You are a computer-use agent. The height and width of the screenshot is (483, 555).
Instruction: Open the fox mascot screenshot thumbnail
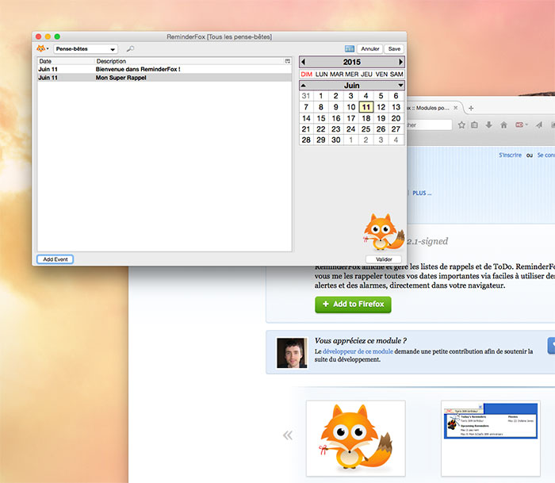click(356, 438)
